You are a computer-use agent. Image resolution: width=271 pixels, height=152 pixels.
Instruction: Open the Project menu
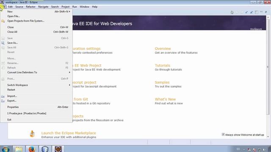pos(66,7)
